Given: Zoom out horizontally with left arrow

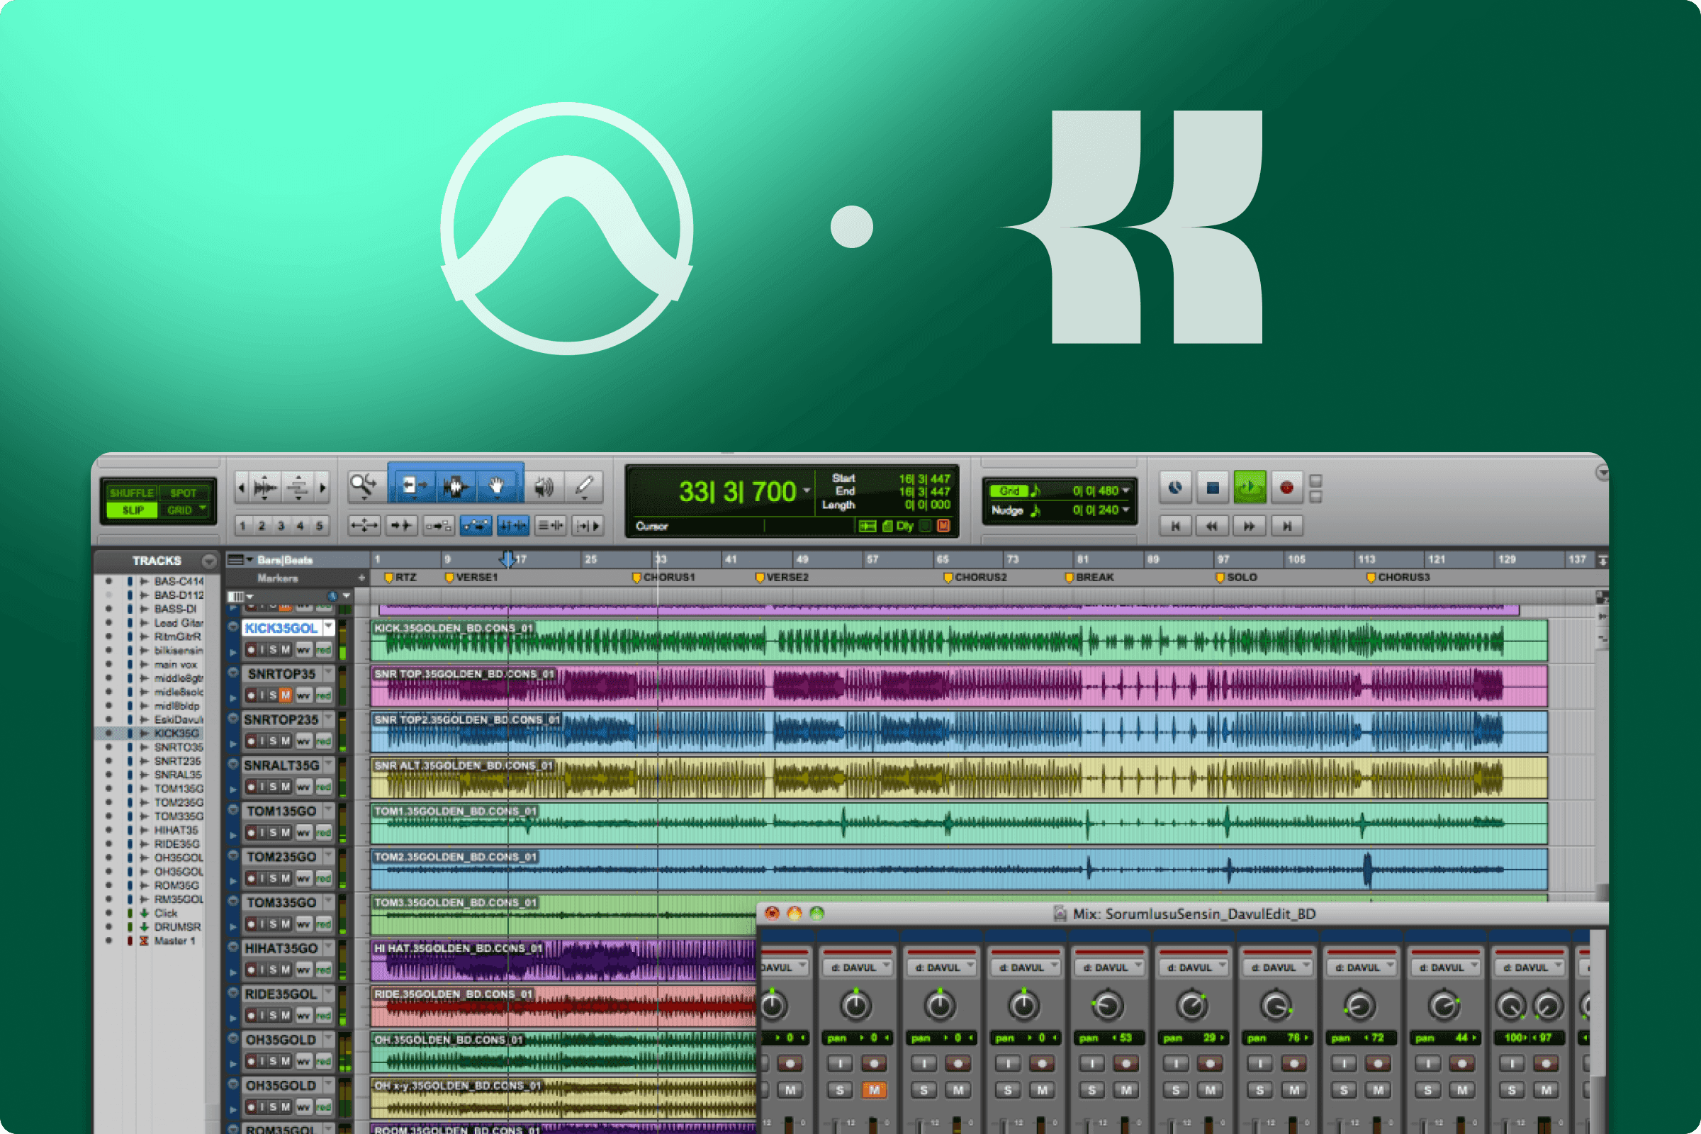Looking at the screenshot, I should pos(242,488).
